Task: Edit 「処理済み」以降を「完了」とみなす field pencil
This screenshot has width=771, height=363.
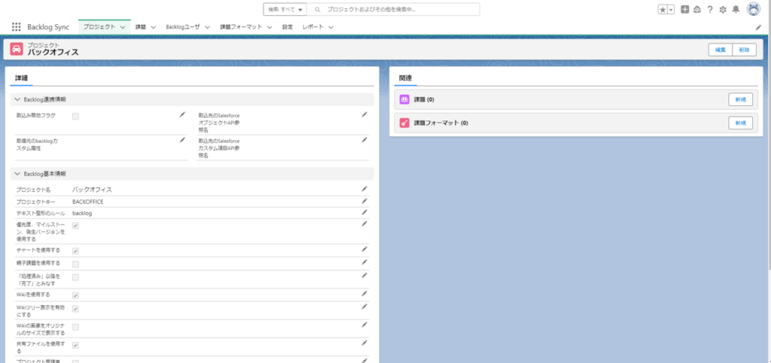Action: click(364, 276)
